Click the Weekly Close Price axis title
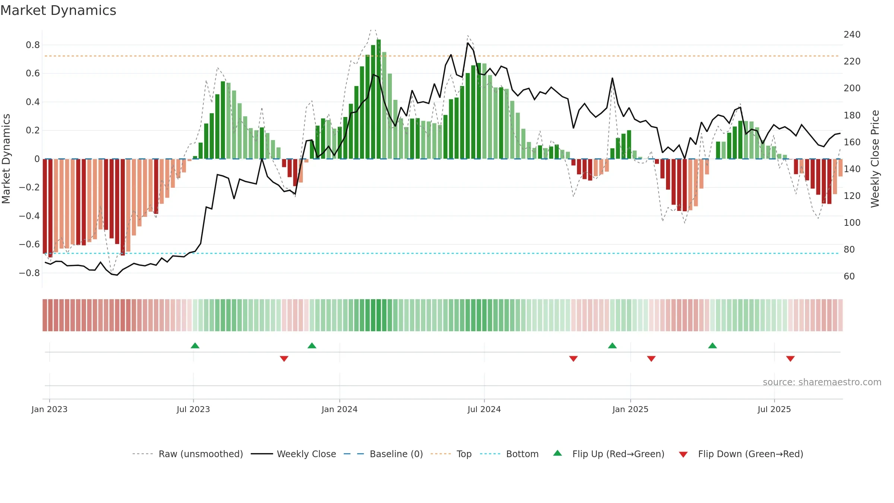The width and height of the screenshot is (894, 503). (x=875, y=159)
